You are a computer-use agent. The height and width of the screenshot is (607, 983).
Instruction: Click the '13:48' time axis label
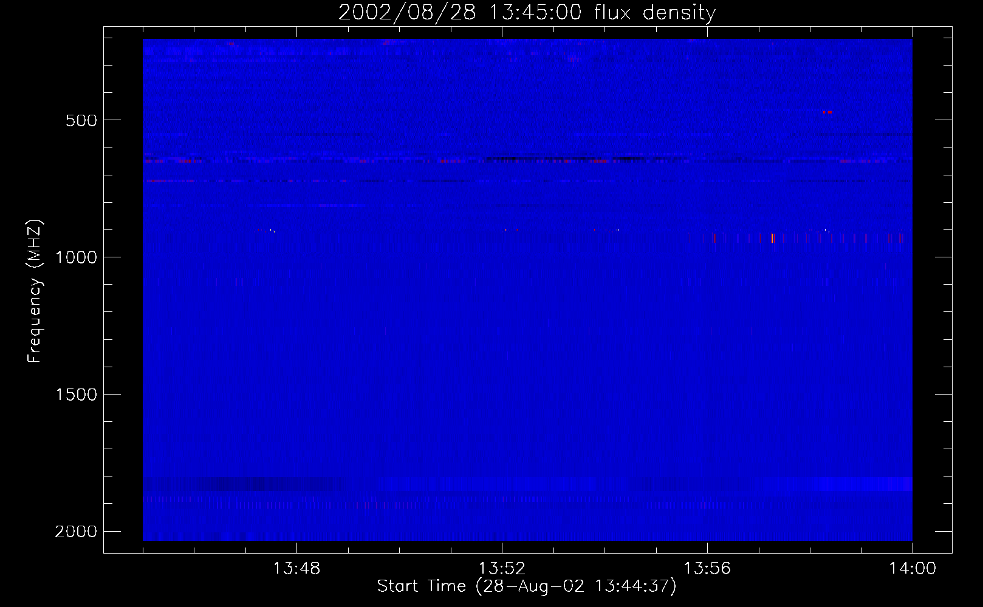296,569
